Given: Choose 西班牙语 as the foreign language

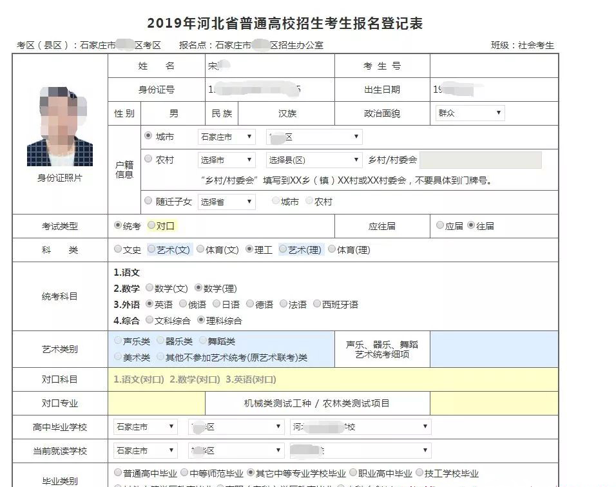Looking at the screenshot, I should (x=317, y=304).
